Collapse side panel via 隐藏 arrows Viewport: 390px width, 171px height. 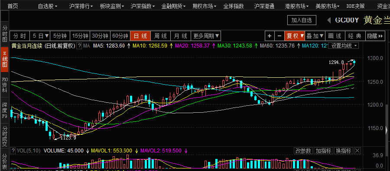pos(375,36)
